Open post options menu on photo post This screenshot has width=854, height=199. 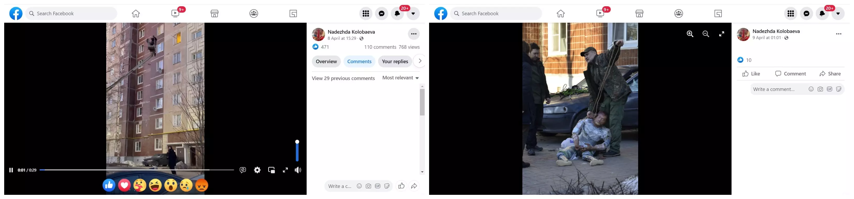pos(838,34)
